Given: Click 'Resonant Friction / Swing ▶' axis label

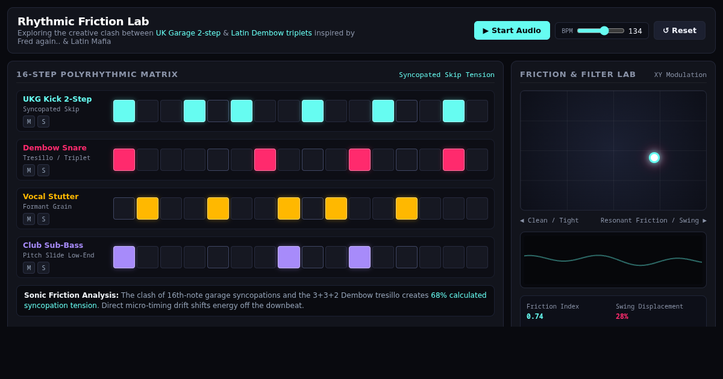Looking at the screenshot, I should [x=654, y=221].
